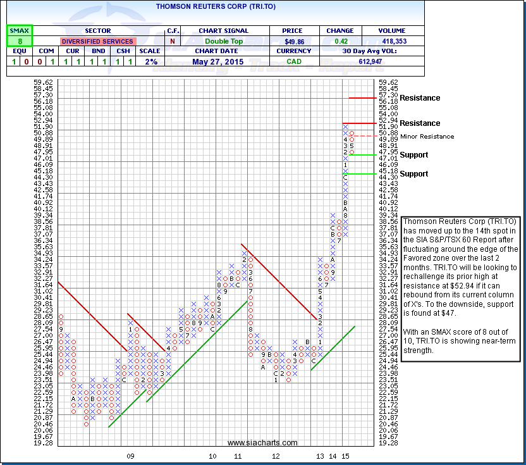526x465 pixels.
Task: Select the Diversified Services sector label
Action: pyautogui.click(x=97, y=41)
